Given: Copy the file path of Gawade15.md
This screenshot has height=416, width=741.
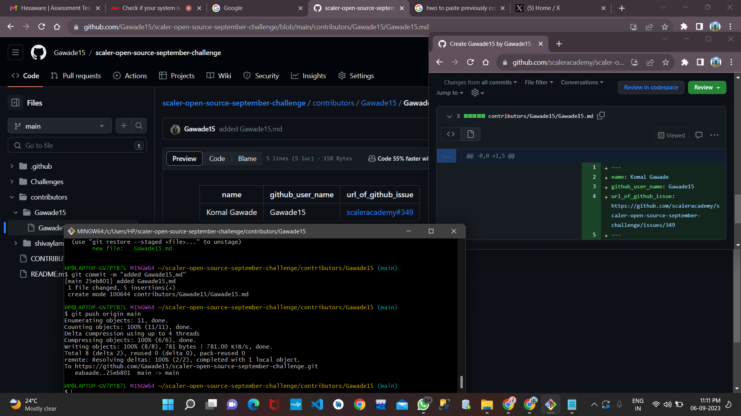Looking at the screenshot, I should (x=601, y=116).
